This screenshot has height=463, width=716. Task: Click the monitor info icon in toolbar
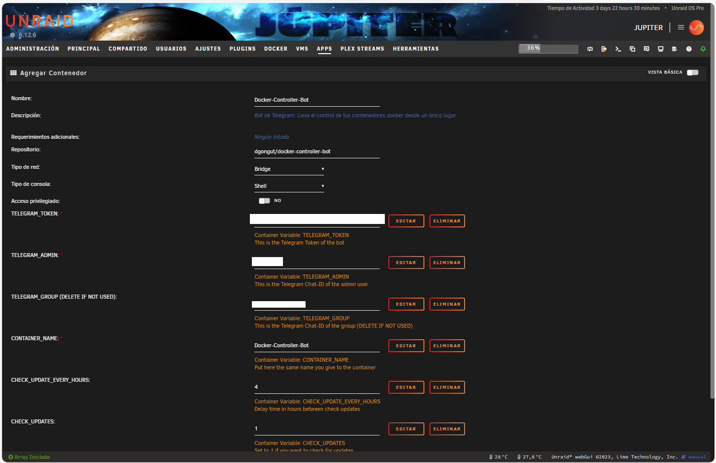(x=661, y=49)
